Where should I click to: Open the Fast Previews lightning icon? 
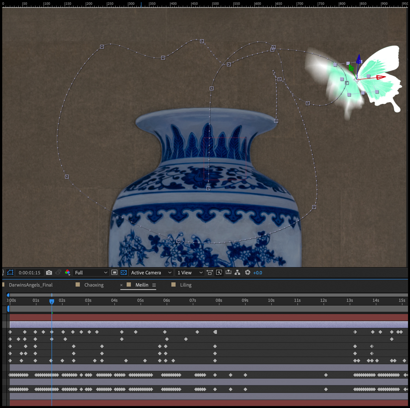click(x=219, y=272)
